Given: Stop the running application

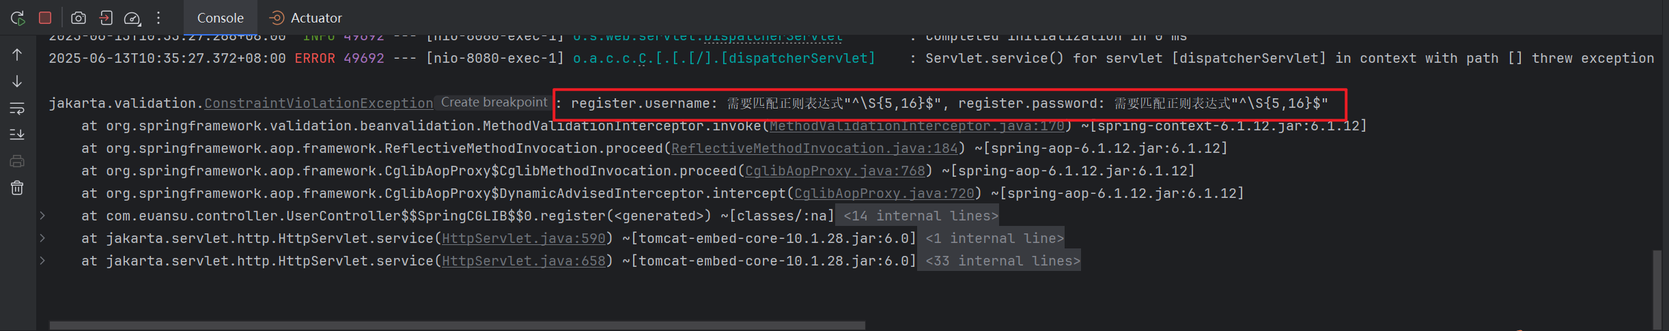Looking at the screenshot, I should coord(45,18).
